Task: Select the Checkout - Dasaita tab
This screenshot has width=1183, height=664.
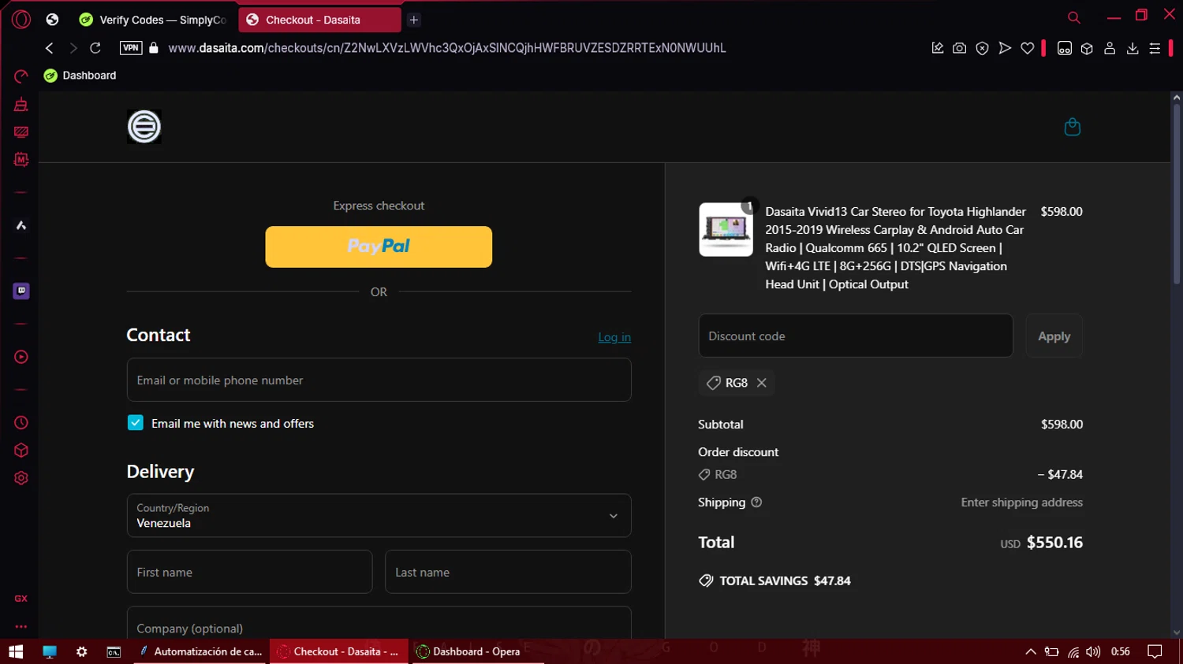Action: pyautogui.click(x=319, y=20)
